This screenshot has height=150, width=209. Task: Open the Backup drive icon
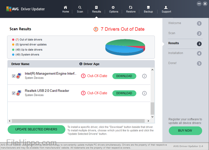click(148, 7)
